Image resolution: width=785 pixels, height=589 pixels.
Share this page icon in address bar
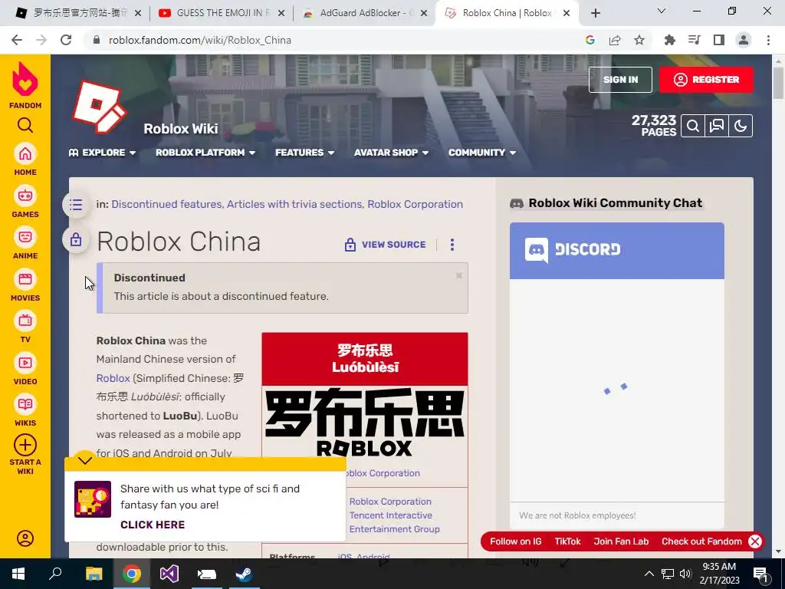point(615,40)
